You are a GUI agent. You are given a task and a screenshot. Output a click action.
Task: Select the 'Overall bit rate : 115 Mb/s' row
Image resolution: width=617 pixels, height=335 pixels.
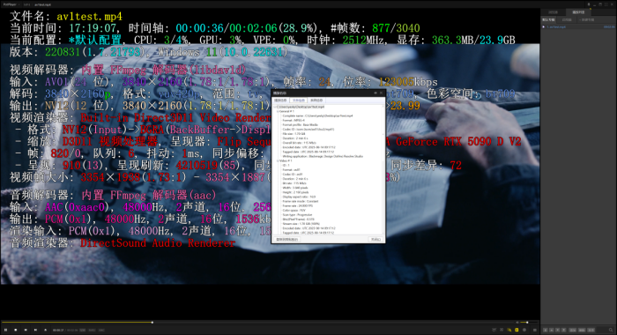point(299,143)
